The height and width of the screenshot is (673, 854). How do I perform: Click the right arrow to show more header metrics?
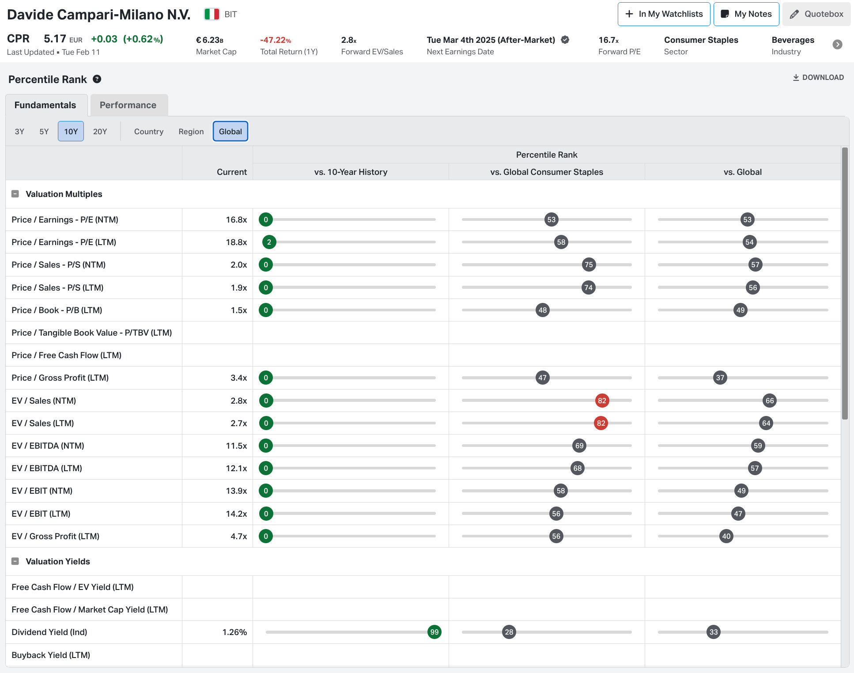point(837,45)
